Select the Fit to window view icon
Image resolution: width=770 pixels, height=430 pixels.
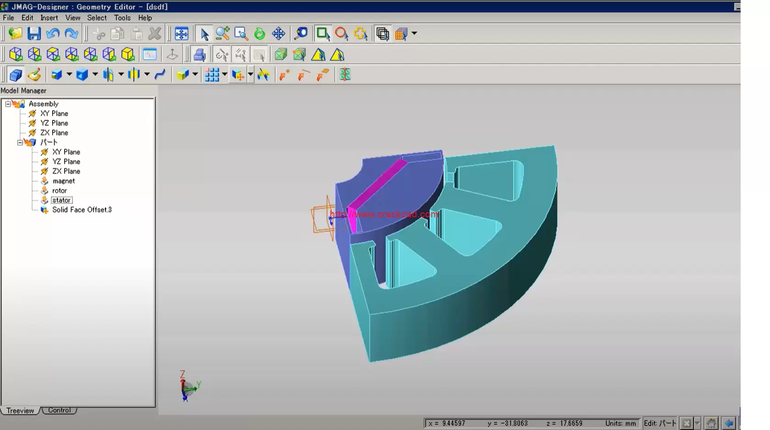coord(182,34)
